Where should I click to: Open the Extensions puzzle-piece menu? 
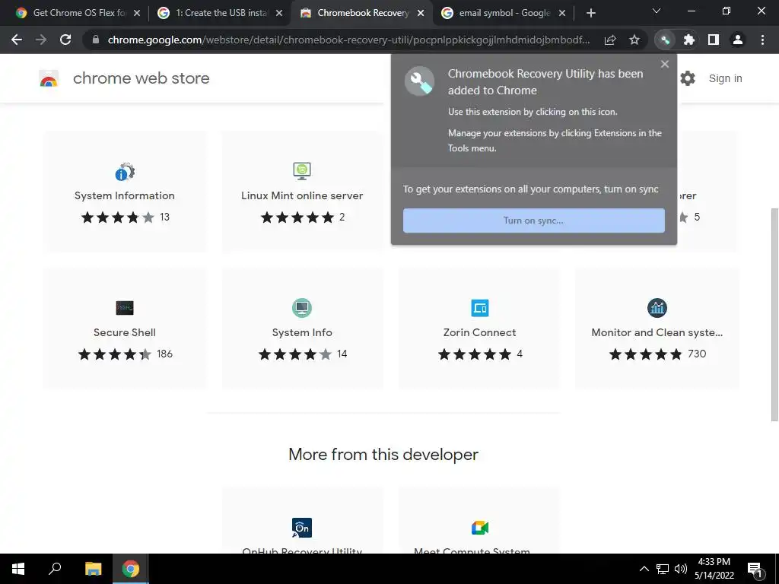[x=689, y=40]
